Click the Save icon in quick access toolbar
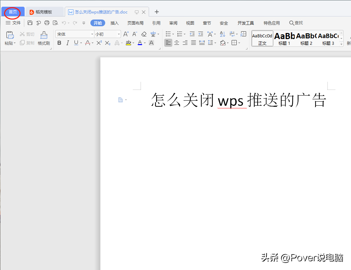This screenshot has height=270, width=351. [30, 23]
